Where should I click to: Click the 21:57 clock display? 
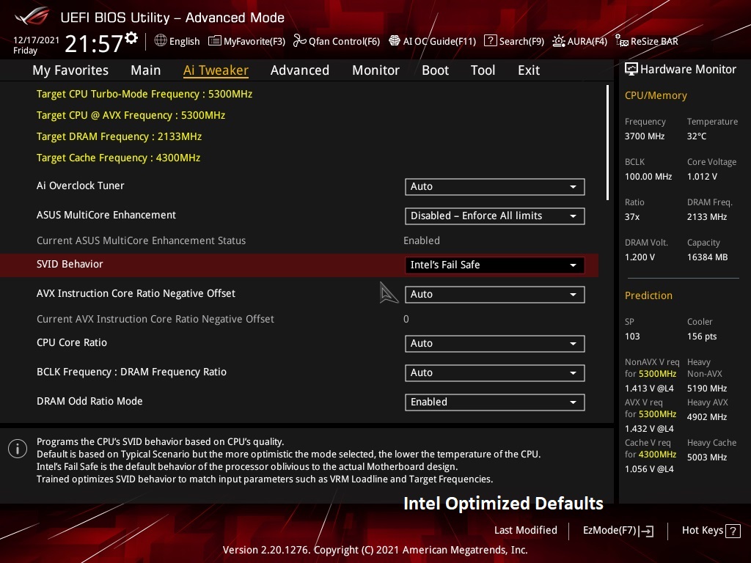point(94,44)
